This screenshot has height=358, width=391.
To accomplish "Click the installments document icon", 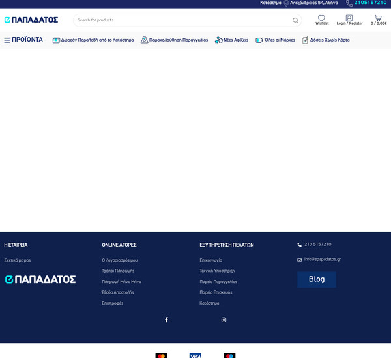I will (x=305, y=40).
